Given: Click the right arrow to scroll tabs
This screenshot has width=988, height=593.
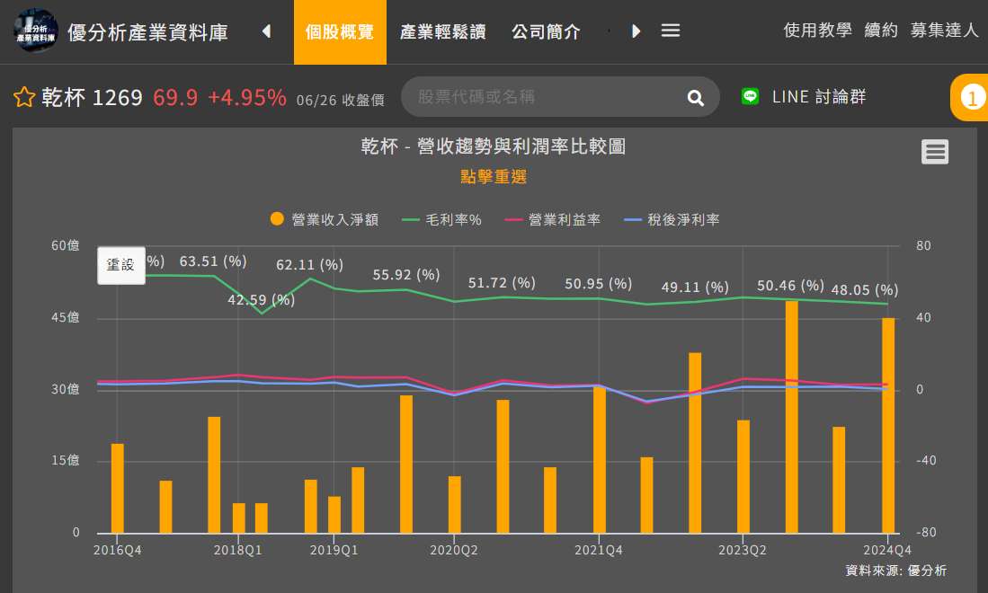Looking at the screenshot, I should click(x=636, y=31).
